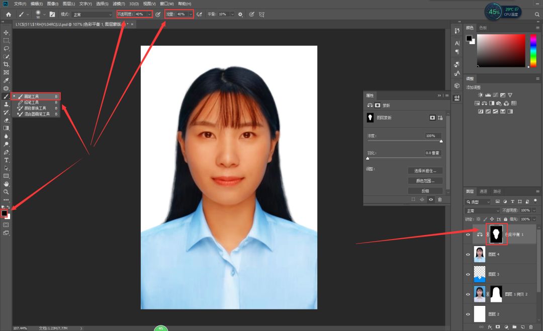Select the Move tool at toolbar top
This screenshot has width=543, height=331.
[x=6, y=32]
